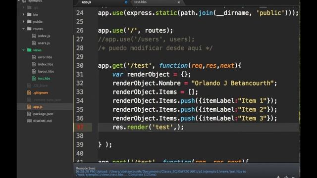Open test.hbs in the tree view
This screenshot has height=178, width=317.
[x=44, y=79]
